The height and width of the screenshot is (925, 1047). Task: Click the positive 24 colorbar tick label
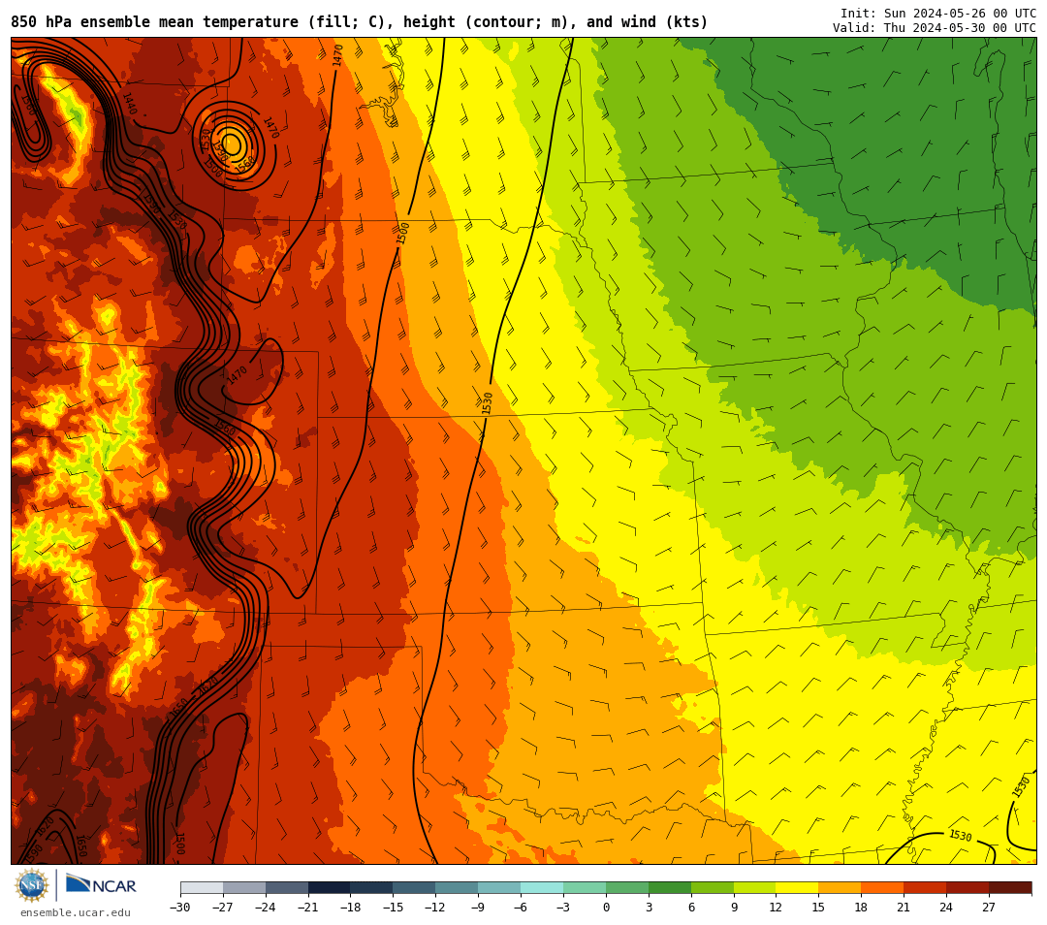[x=946, y=907]
